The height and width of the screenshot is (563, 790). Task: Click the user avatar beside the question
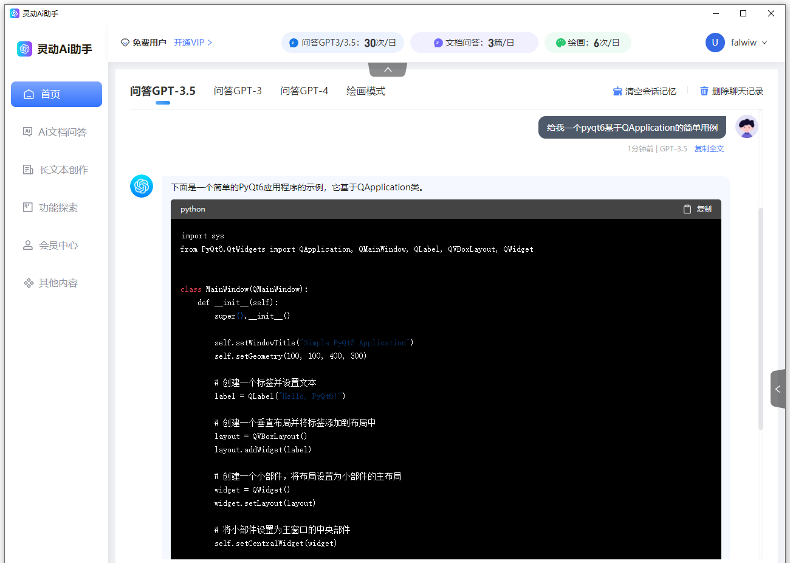click(747, 126)
